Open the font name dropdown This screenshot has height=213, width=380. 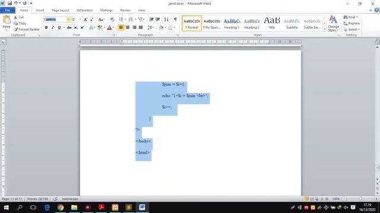pos(68,20)
